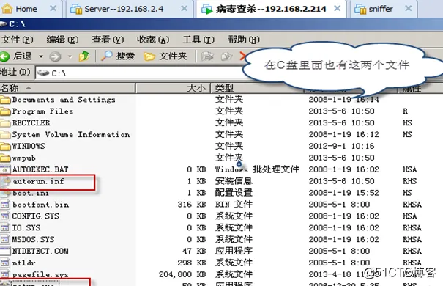Select the WINDOWS folder icon
The width and height of the screenshot is (443, 286).
click(5, 146)
